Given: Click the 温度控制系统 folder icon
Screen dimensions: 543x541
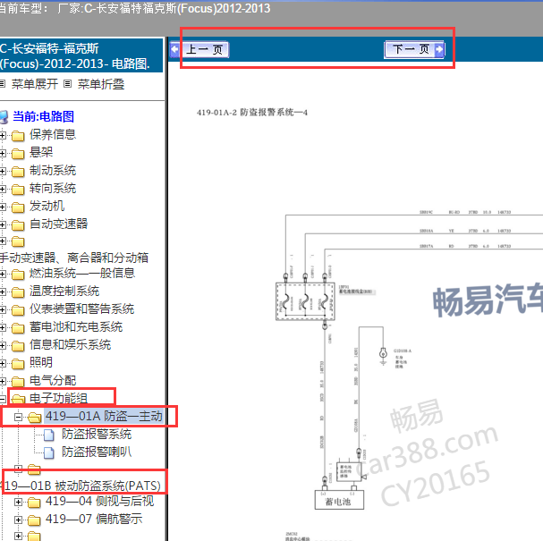Looking at the screenshot, I should (18, 292).
